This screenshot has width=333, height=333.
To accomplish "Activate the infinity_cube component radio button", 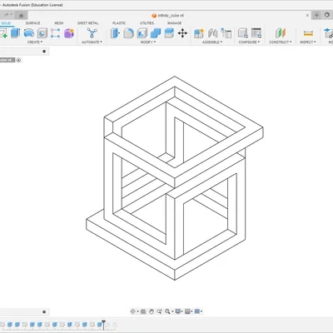I will click(18, 60).
